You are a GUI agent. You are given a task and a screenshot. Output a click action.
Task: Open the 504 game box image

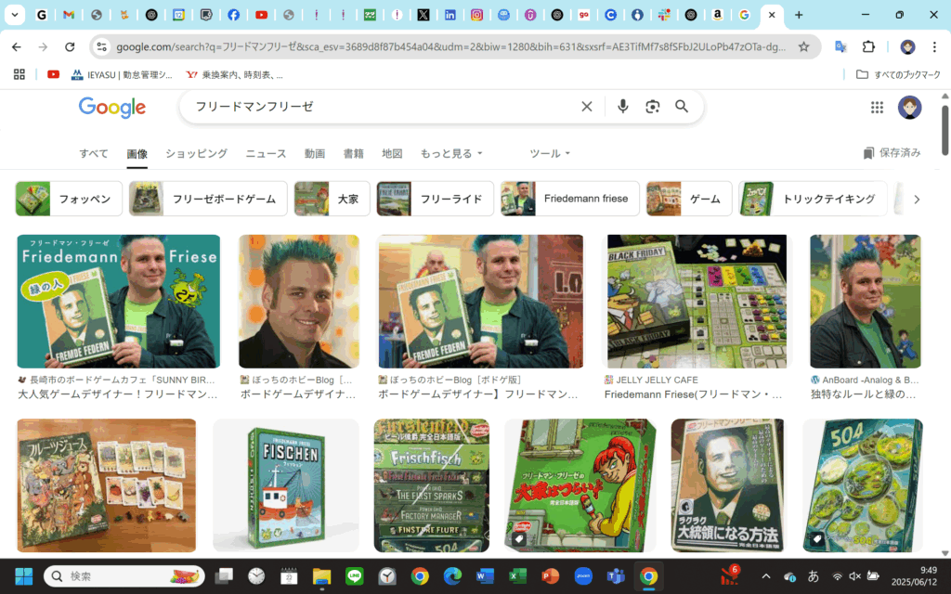[863, 485]
